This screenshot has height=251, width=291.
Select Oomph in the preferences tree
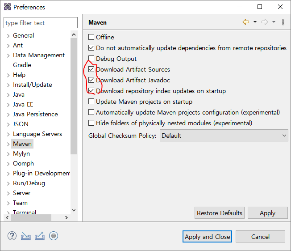[23, 163]
